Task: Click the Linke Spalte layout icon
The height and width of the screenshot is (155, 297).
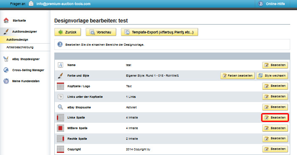Action: [x=60, y=118]
